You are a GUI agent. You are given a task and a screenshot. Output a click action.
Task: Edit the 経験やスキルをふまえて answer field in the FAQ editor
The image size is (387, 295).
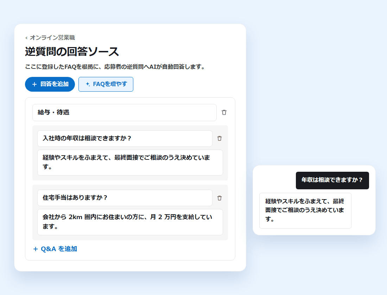click(130, 163)
